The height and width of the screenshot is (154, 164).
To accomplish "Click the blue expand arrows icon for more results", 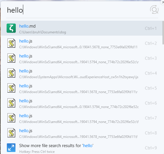I will coord(11,148).
